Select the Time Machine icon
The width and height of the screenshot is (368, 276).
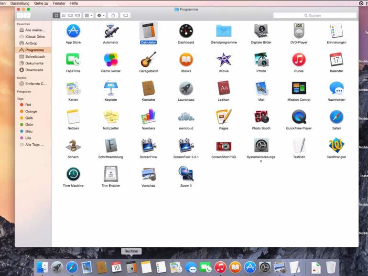pos(73,174)
